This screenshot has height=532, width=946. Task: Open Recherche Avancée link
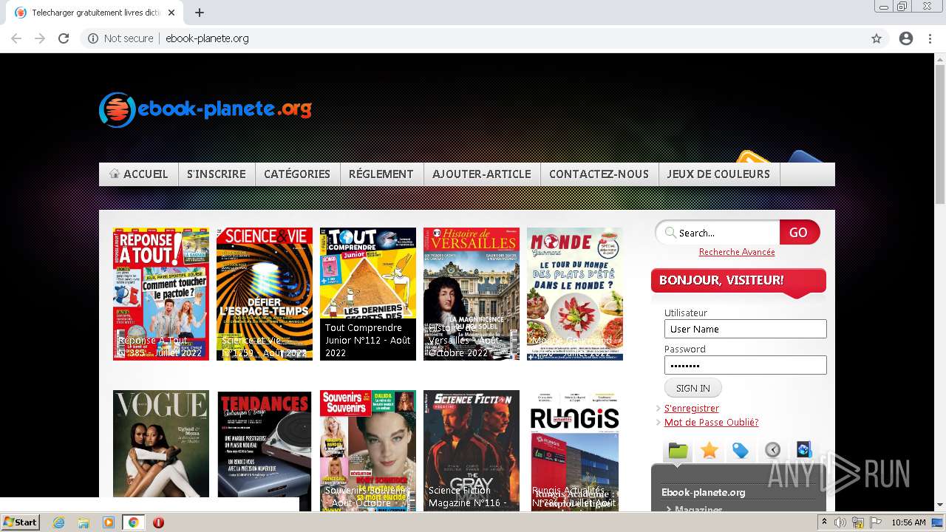(737, 252)
